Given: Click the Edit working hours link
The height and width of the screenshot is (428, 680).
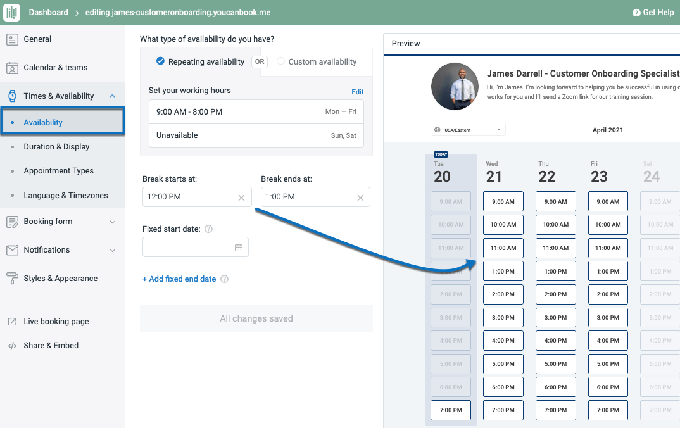Looking at the screenshot, I should point(357,91).
